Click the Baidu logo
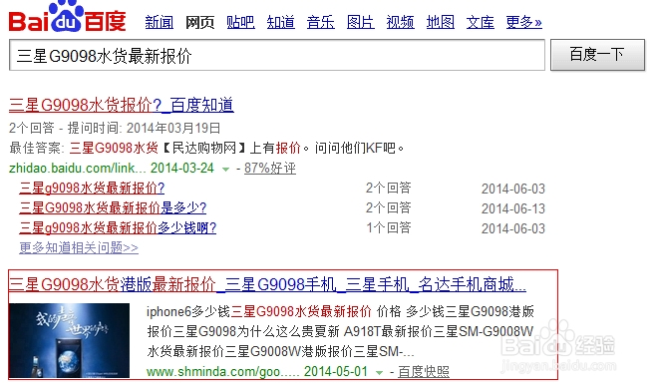 click(x=67, y=17)
